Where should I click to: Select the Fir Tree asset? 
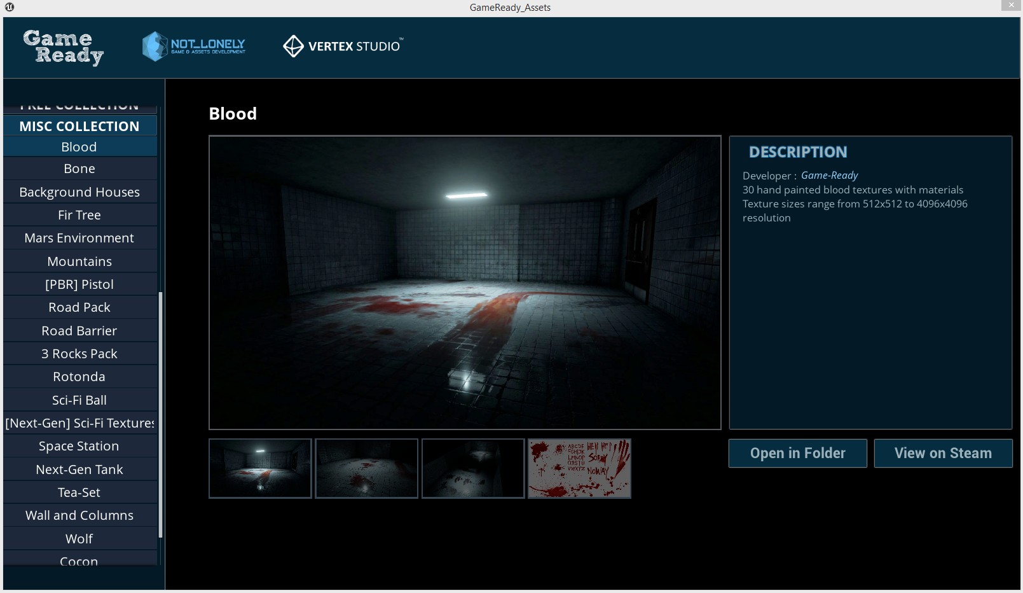coord(79,214)
